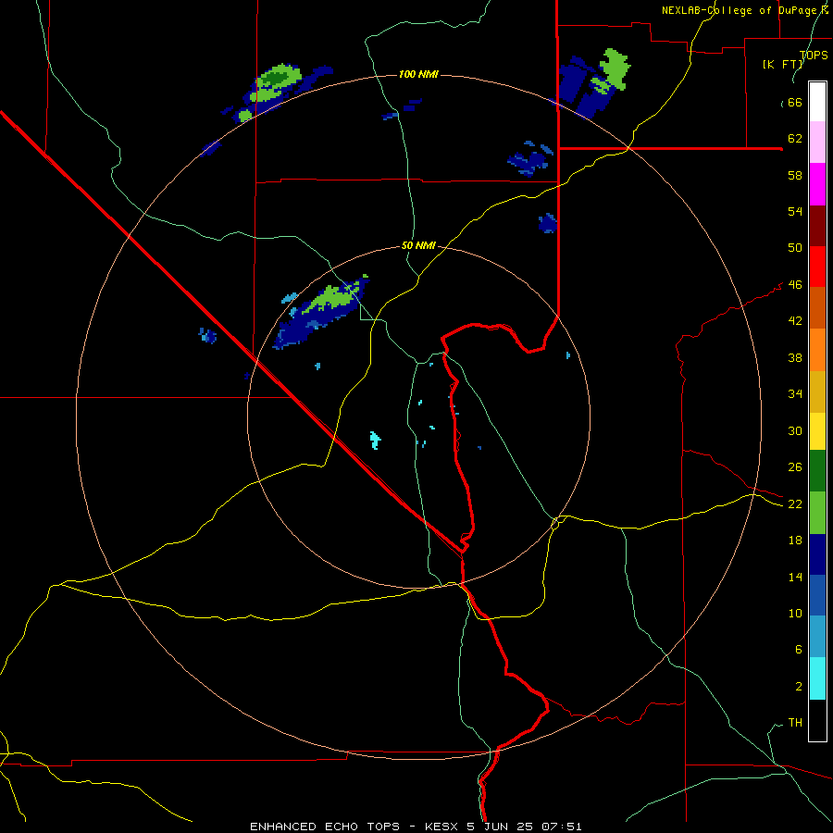The width and height of the screenshot is (833, 833).
Task: Click the bright orange legend swatch
Action: (x=817, y=350)
